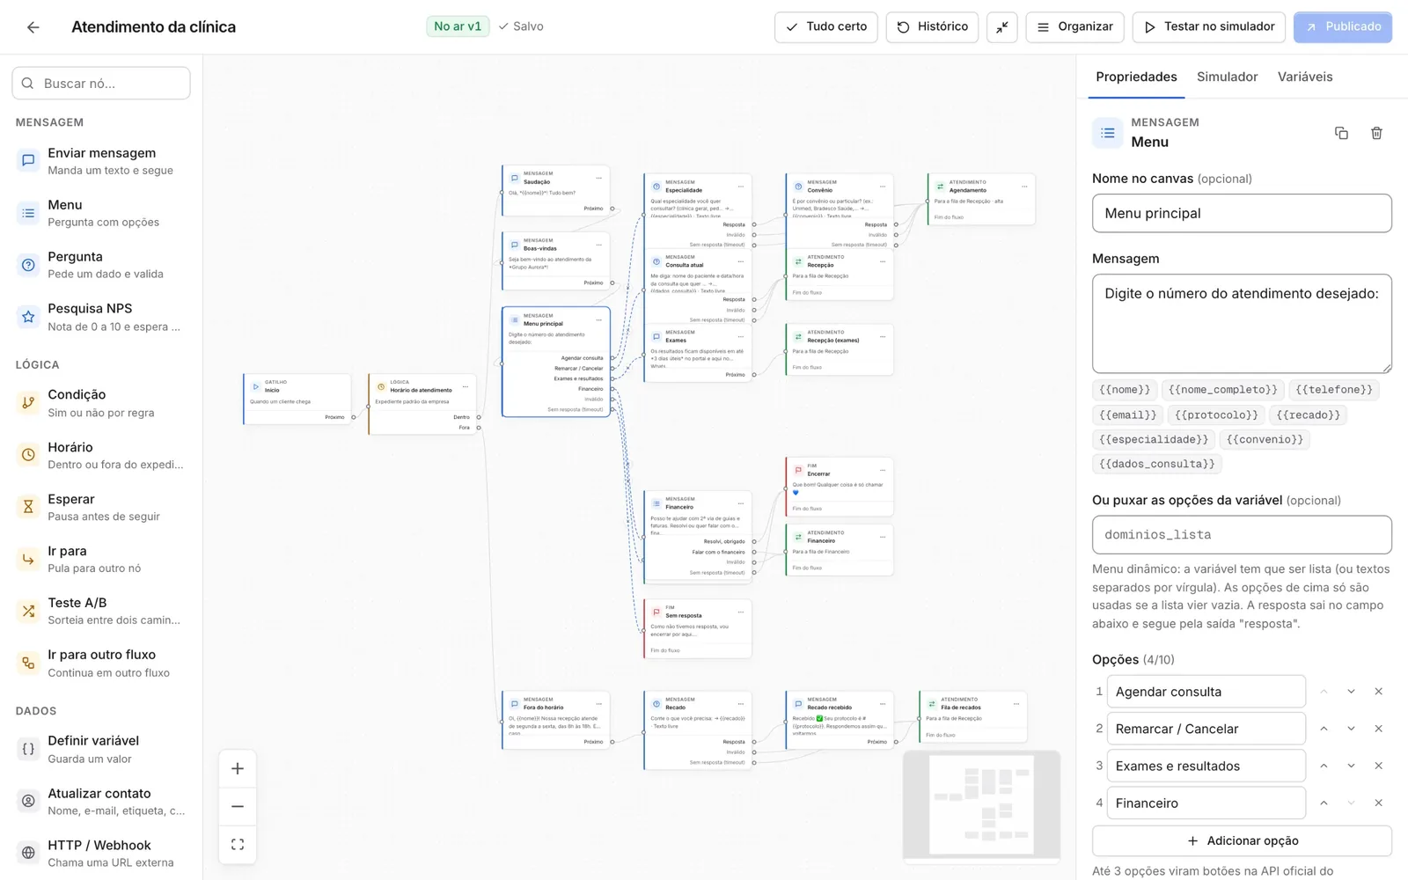Add a Pergunta node from the palette
Image resolution: width=1408 pixels, height=880 pixels.
click(x=101, y=265)
